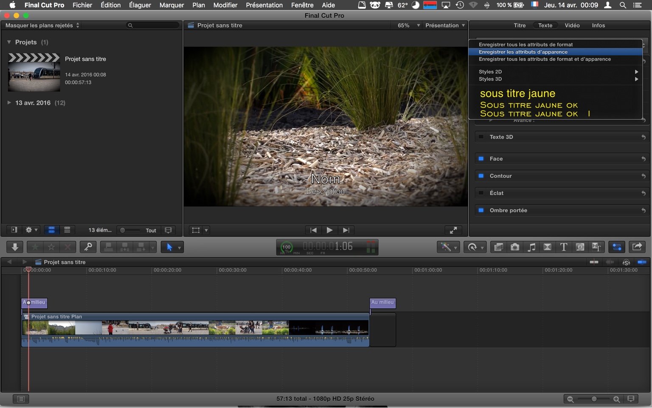Toggle the Face checkbox

[x=481, y=158]
